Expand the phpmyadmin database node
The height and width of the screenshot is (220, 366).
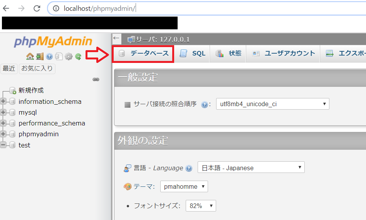point(3,134)
